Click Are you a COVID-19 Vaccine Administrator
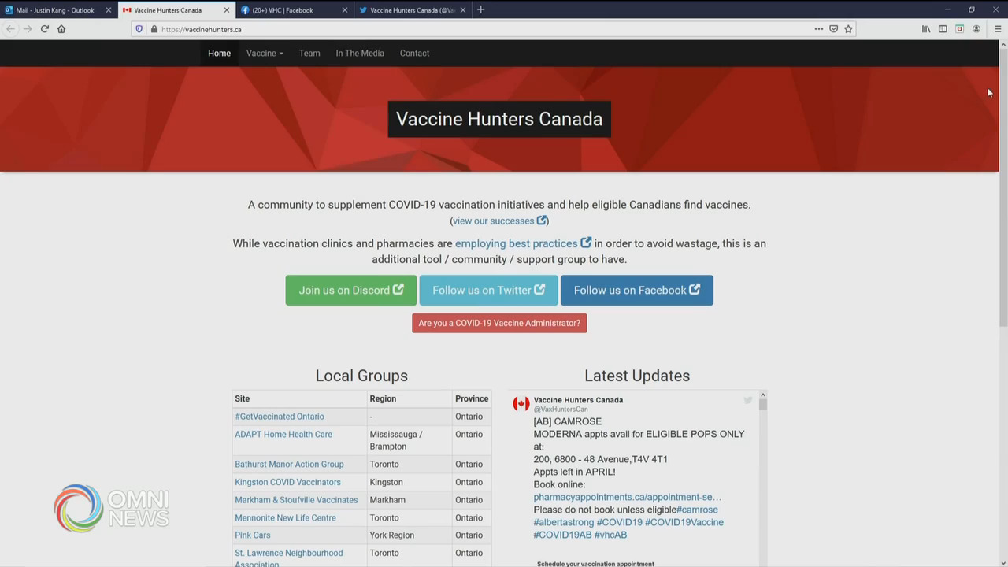 (x=499, y=323)
